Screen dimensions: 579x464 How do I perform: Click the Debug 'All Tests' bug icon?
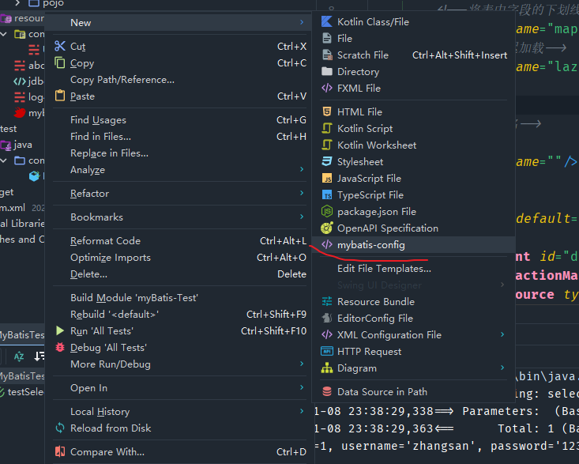pos(60,348)
